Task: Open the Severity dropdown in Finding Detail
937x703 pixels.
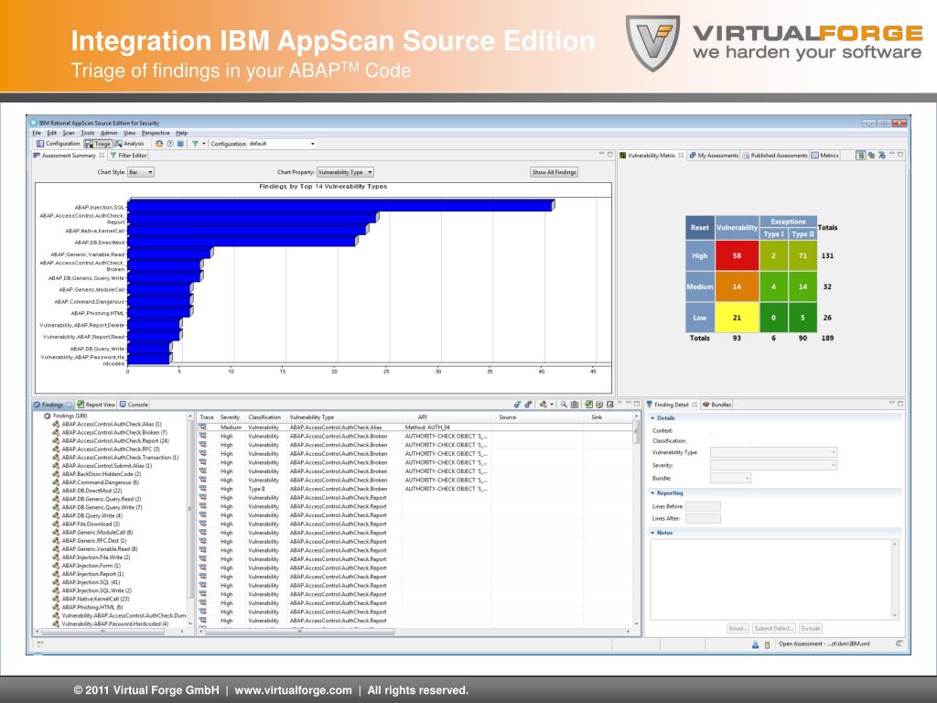Action: 773,465
